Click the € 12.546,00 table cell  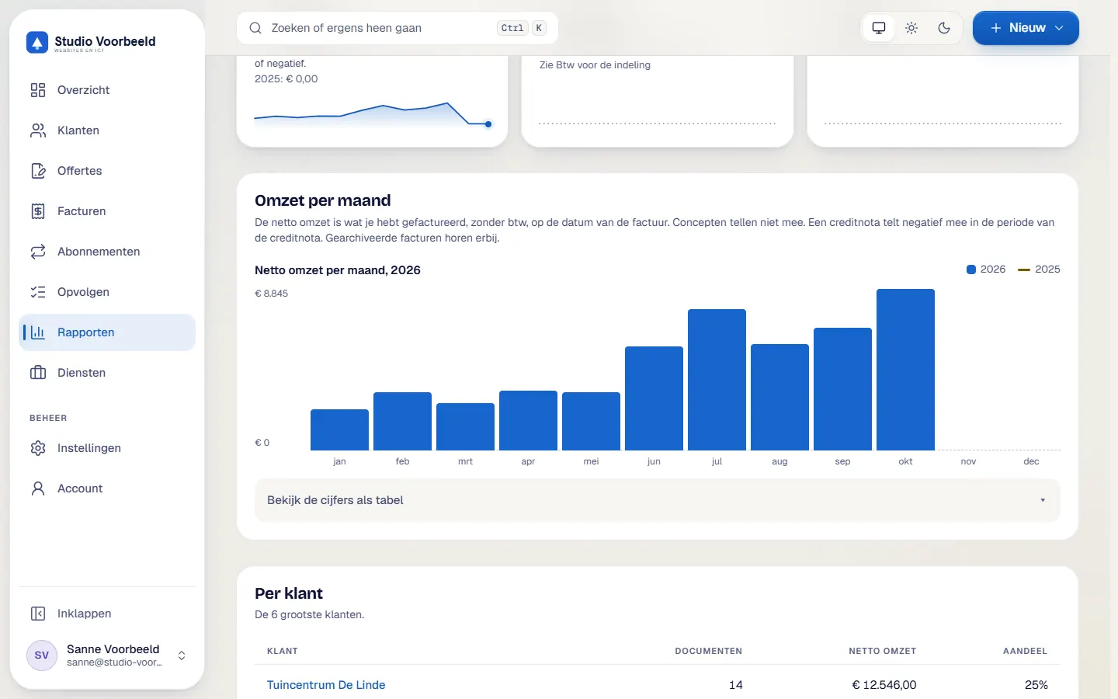pos(884,685)
